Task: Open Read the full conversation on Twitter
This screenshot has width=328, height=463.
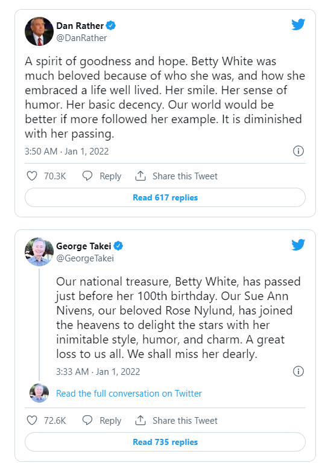Action: coord(129,394)
